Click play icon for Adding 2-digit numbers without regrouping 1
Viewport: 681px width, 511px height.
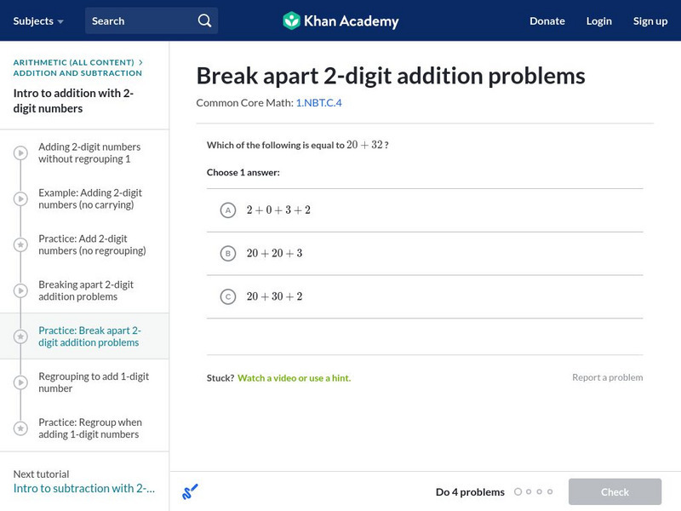click(20, 153)
